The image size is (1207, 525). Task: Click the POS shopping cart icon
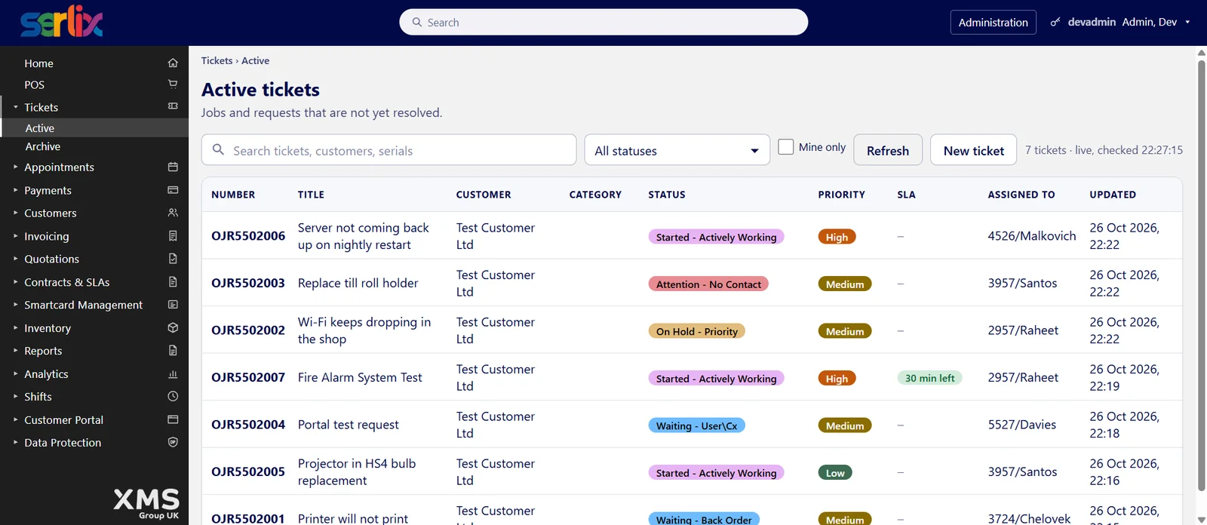click(x=173, y=84)
